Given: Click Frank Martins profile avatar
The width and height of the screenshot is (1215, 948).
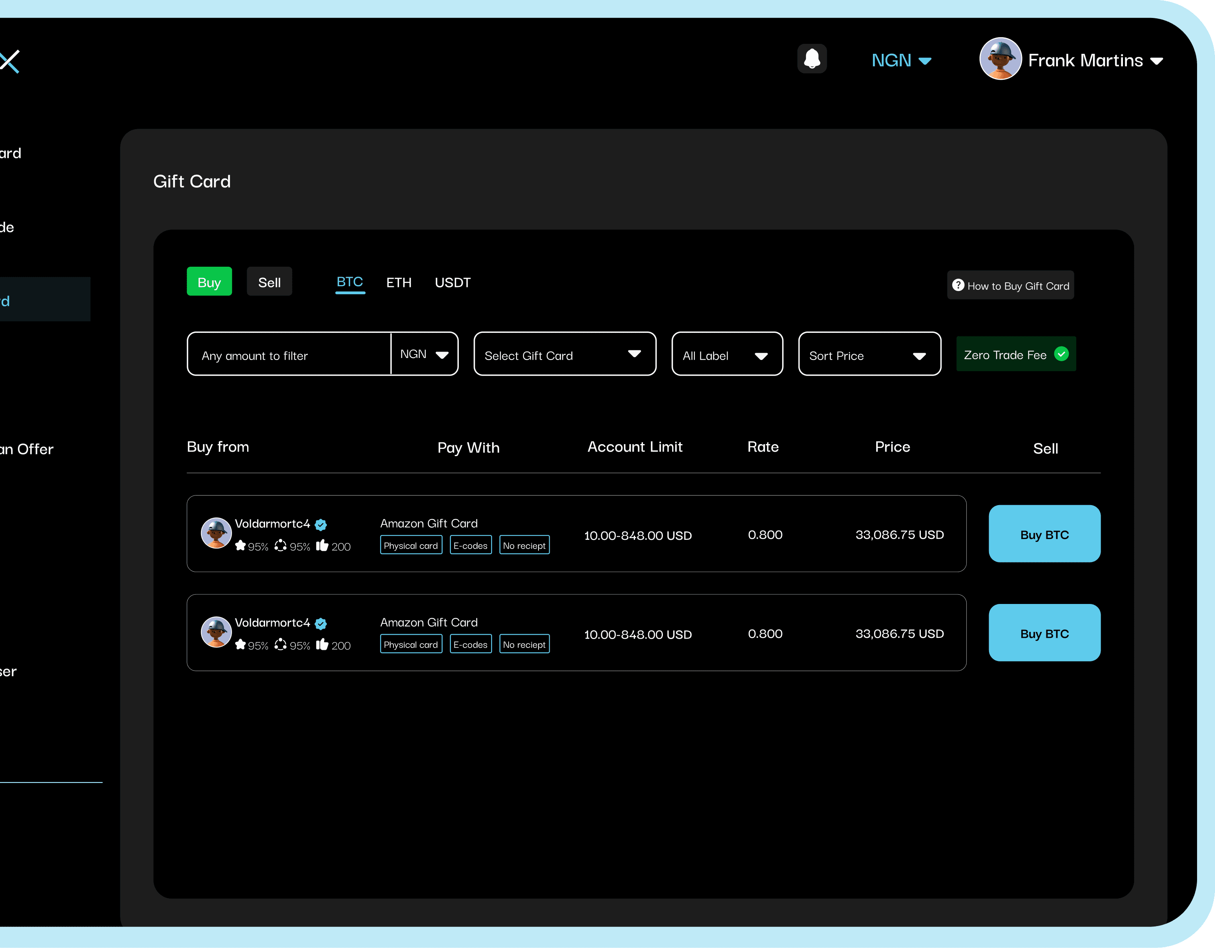Looking at the screenshot, I should [x=1000, y=59].
